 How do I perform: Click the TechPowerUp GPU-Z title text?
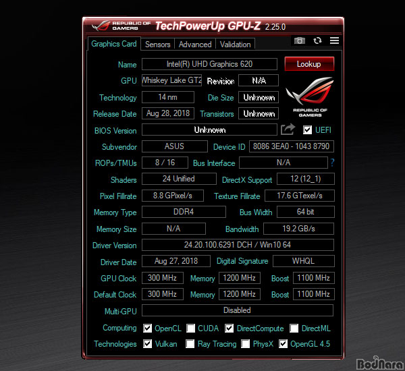coord(208,26)
